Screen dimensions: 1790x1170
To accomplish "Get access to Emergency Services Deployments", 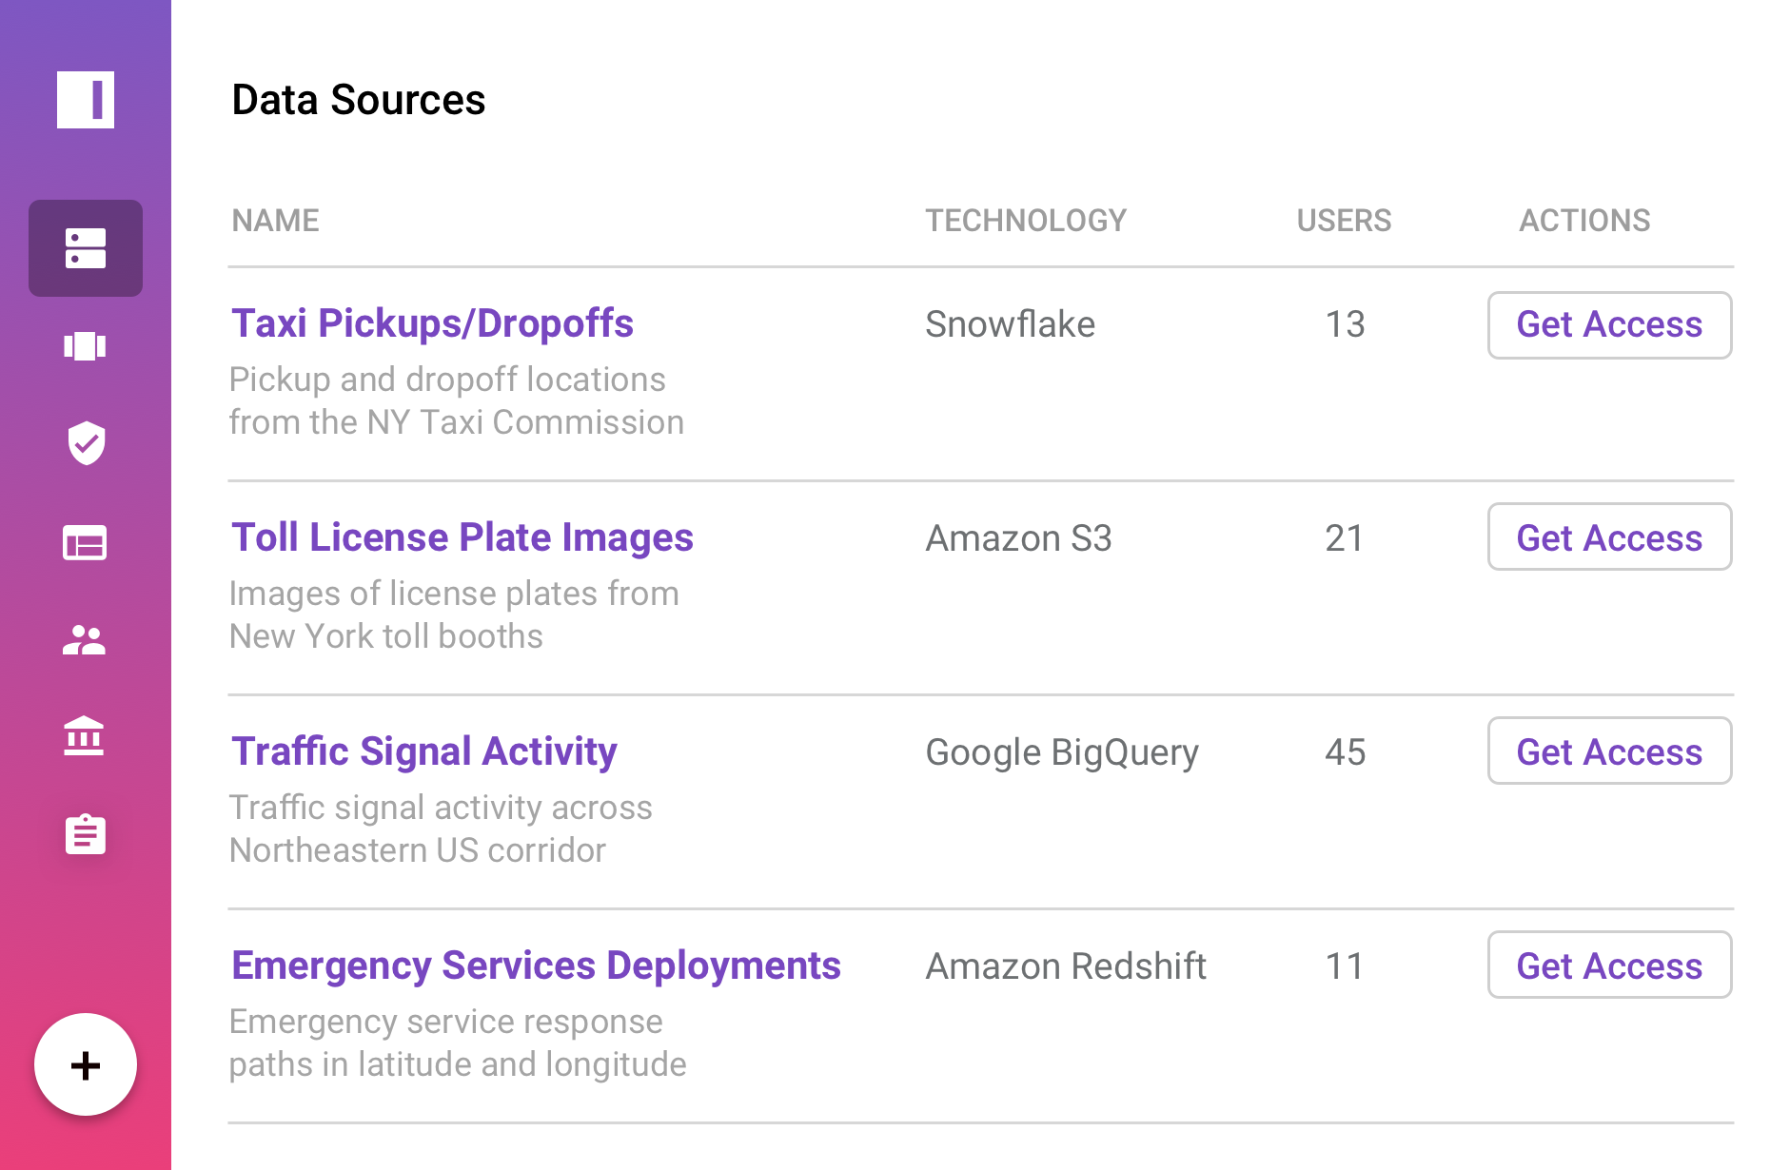I will tap(1609, 965).
